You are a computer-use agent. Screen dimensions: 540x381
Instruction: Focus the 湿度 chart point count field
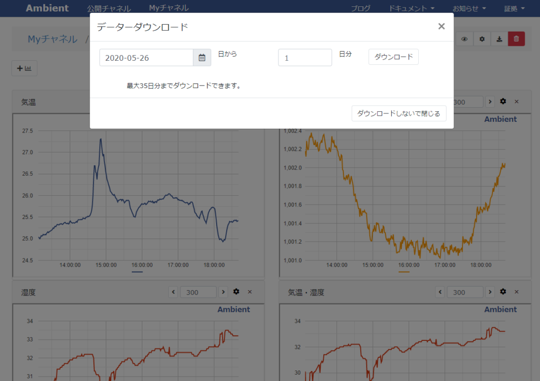198,292
